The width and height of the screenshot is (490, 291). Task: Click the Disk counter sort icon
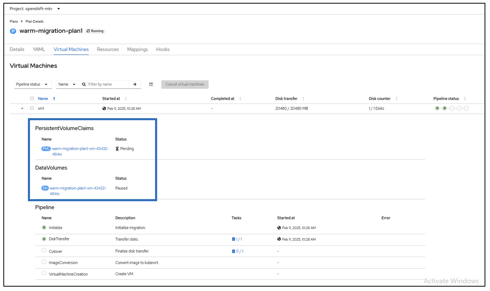pyautogui.click(x=396, y=99)
